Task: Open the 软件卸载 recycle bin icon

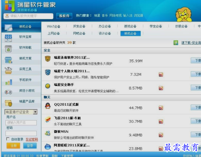Action: coord(8,49)
